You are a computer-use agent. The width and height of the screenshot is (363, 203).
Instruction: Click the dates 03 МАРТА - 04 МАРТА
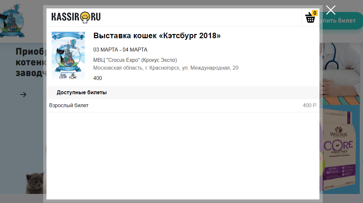[120, 50]
